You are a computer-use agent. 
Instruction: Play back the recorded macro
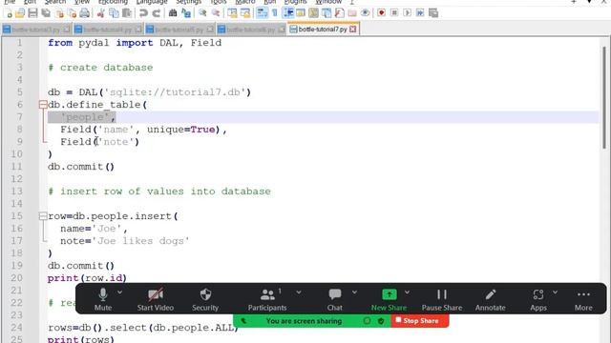(408, 13)
